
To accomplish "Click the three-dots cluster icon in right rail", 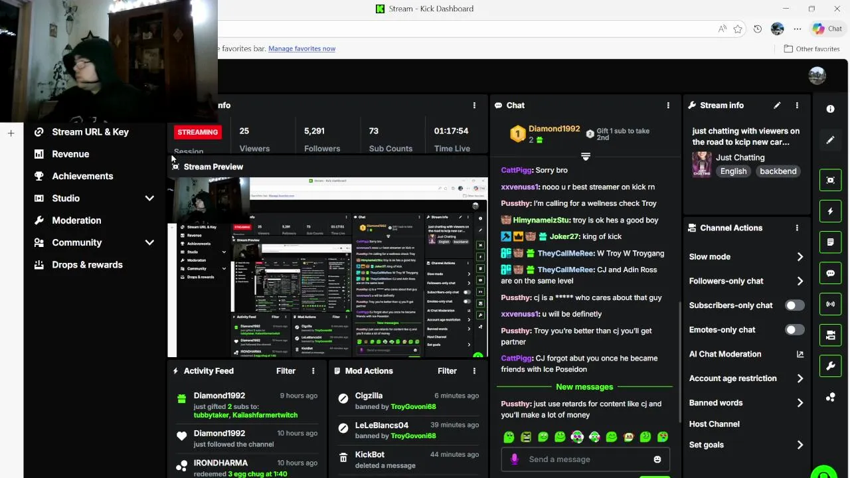I will pos(830,397).
